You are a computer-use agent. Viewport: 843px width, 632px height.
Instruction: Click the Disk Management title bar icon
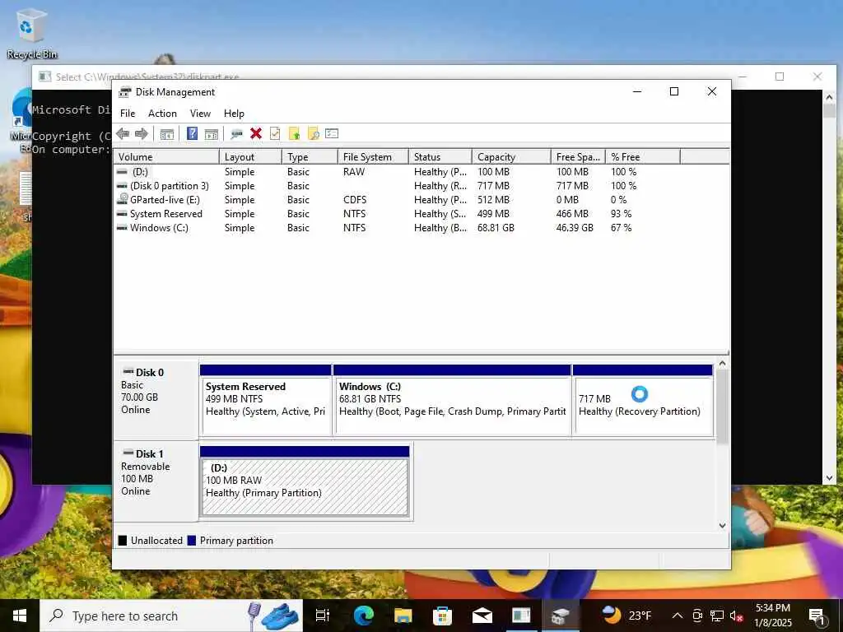(x=125, y=92)
